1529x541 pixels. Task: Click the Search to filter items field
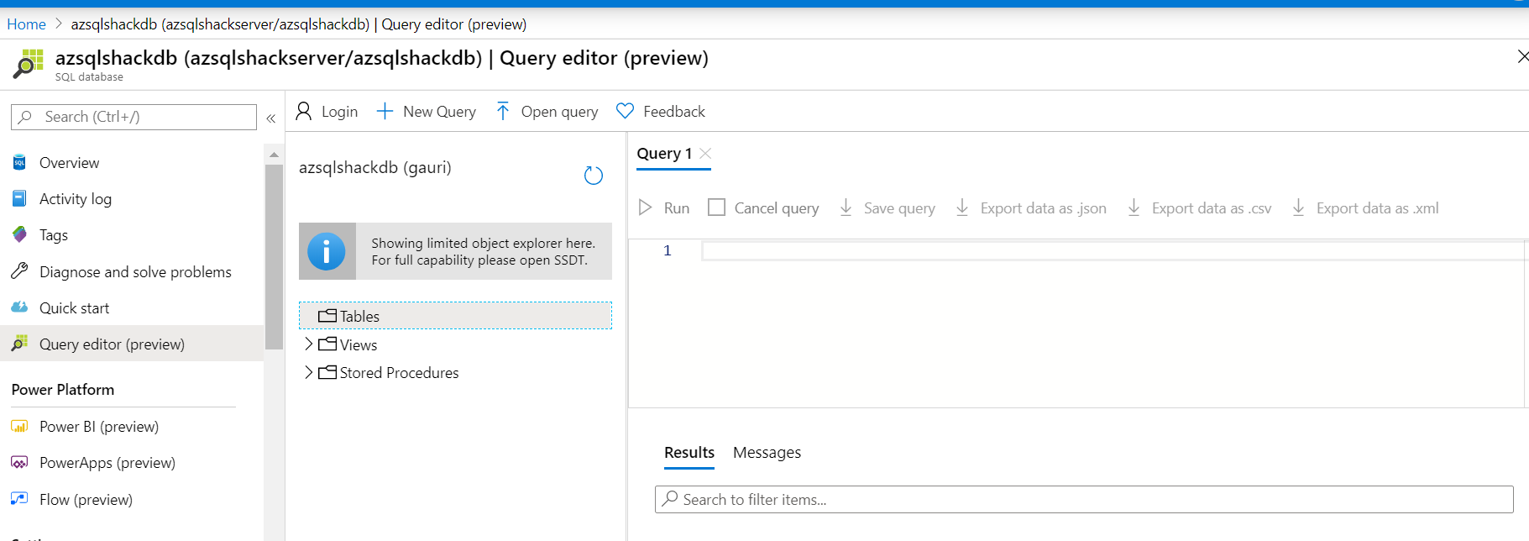pos(1083,500)
